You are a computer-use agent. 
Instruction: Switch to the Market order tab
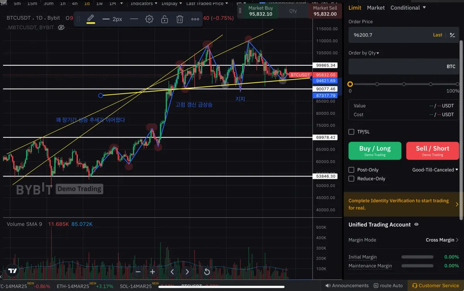pyautogui.click(x=376, y=8)
